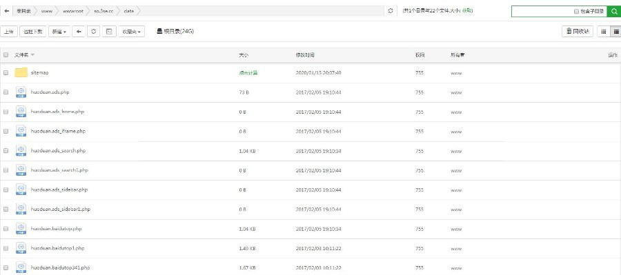Click the date 2020/01/15 20:07:40

318,73
